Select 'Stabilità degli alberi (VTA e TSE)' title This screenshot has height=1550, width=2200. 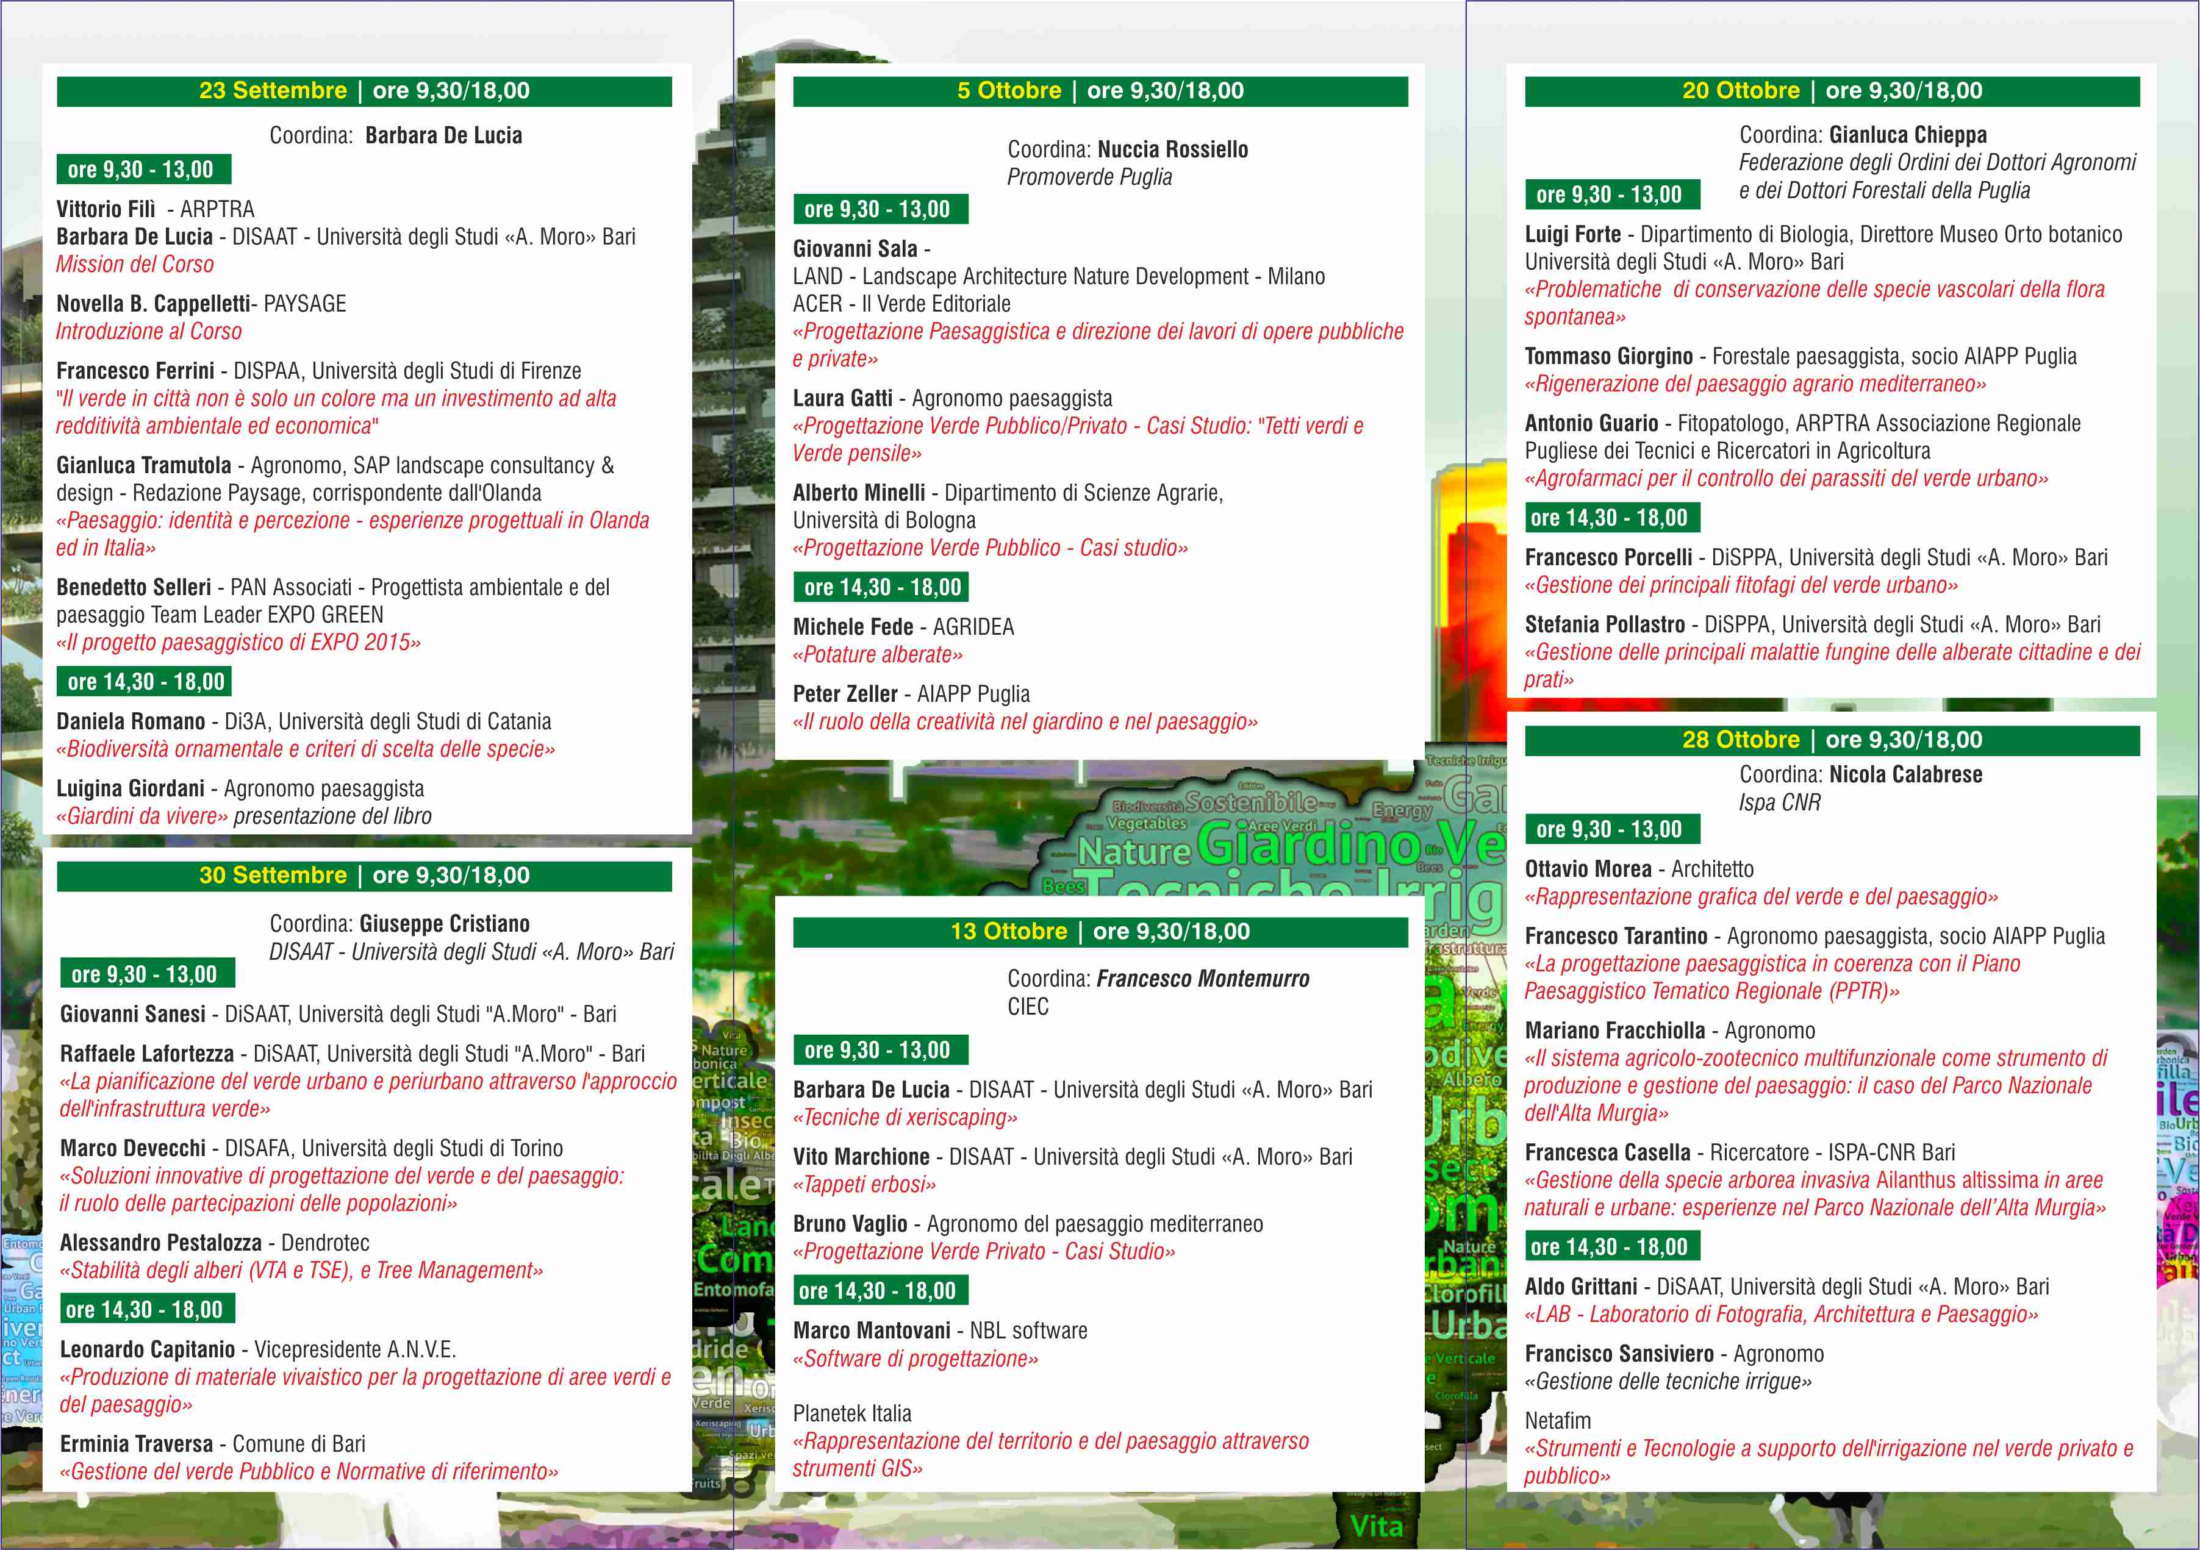pyautogui.click(x=301, y=1271)
